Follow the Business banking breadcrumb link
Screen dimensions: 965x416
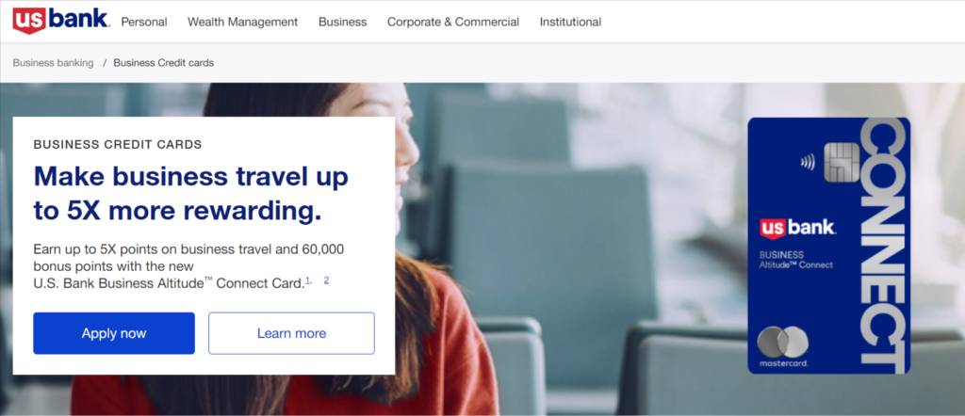pyautogui.click(x=53, y=63)
